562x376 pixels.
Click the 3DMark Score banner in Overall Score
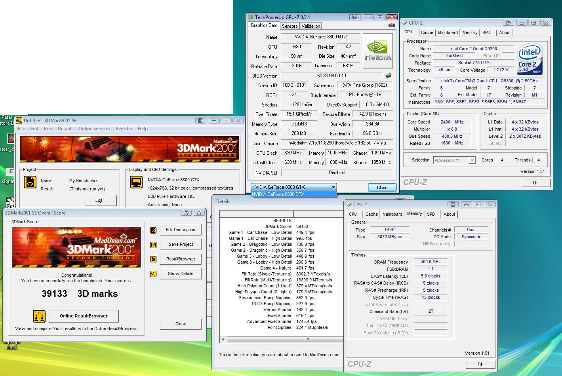(x=76, y=247)
